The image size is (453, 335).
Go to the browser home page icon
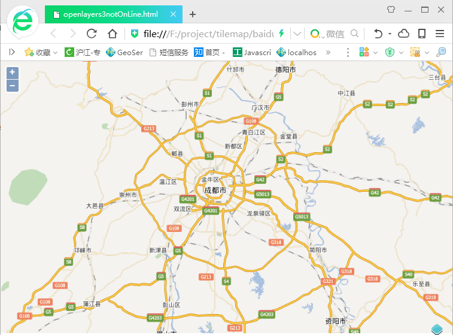pos(111,34)
